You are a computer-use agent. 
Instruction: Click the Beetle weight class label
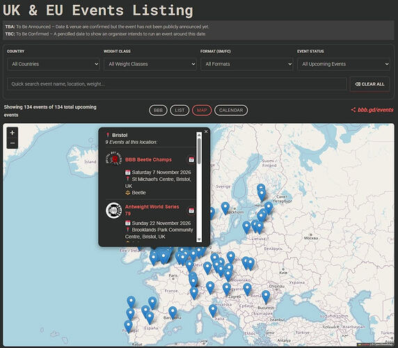[138, 193]
